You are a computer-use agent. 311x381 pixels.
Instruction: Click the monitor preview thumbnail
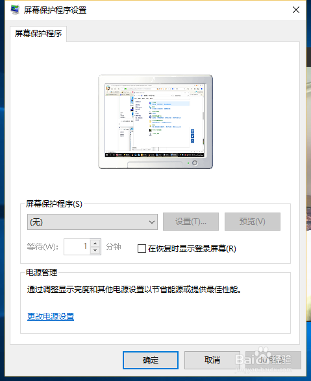pyautogui.click(x=155, y=122)
